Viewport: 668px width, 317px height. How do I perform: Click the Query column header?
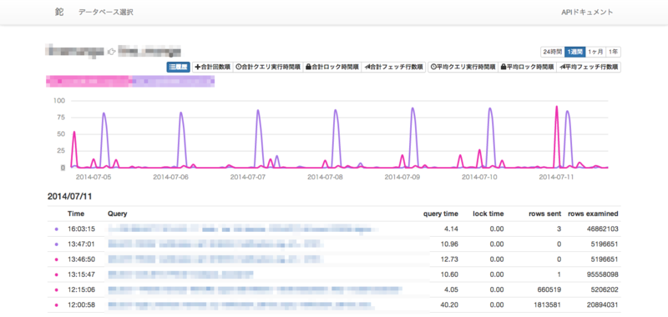coord(117,214)
